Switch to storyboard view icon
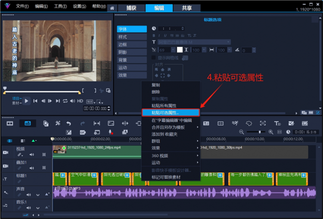Image resolution: width=323 pixels, height=219 pixels. (9, 123)
